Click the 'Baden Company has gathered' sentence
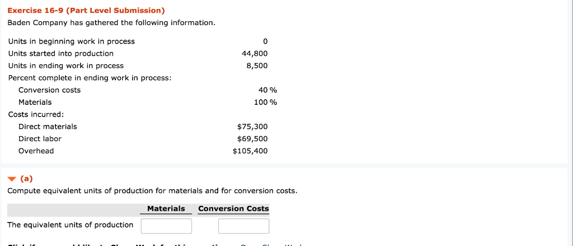Screen dimensions: 573x246 tap(111, 23)
